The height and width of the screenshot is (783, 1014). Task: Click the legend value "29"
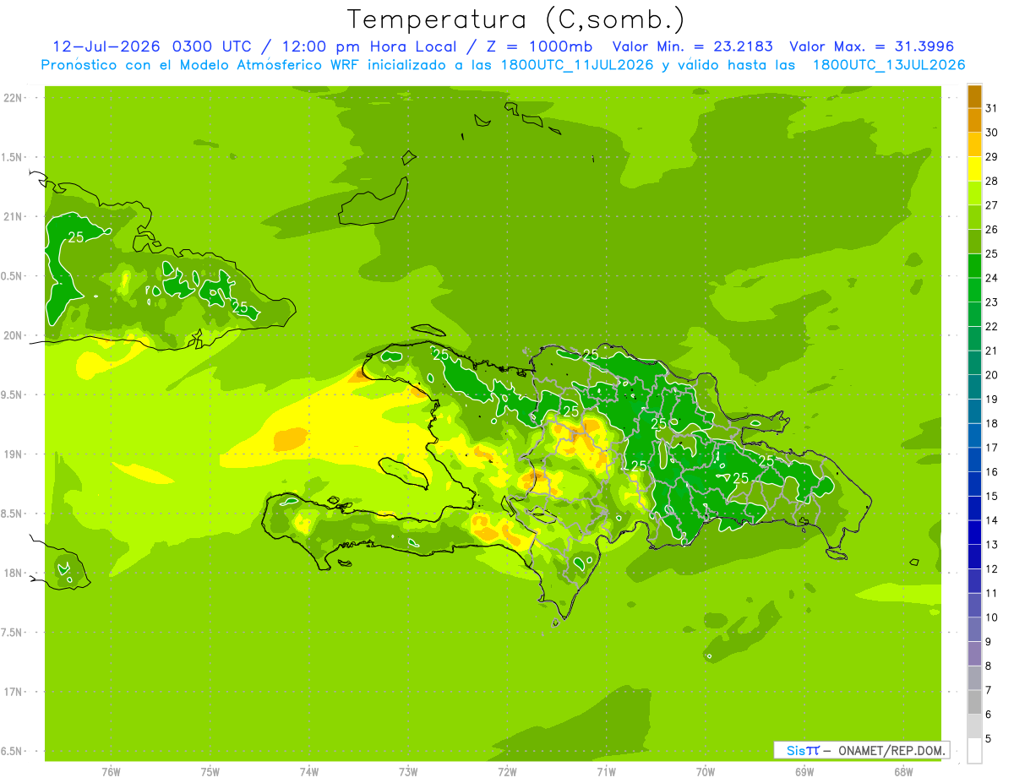[x=992, y=157]
